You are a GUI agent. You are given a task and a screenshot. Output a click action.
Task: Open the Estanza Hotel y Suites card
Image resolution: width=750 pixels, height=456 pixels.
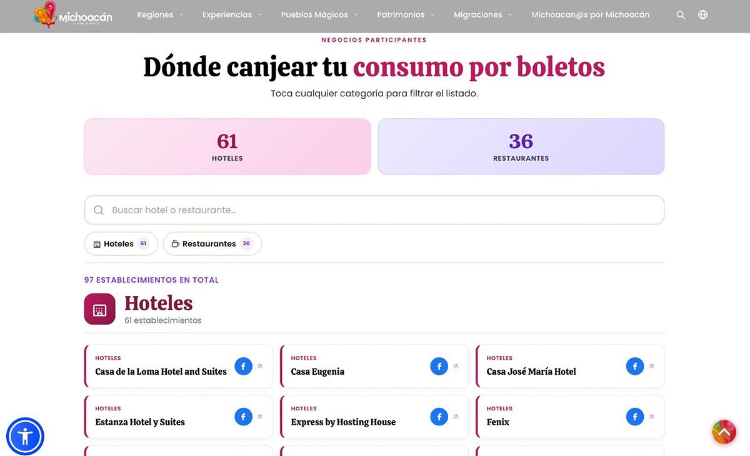tap(179, 417)
